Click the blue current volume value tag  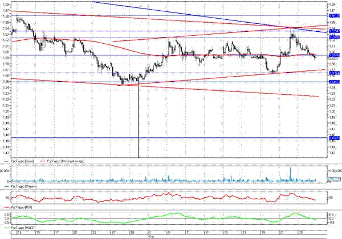[334, 179]
